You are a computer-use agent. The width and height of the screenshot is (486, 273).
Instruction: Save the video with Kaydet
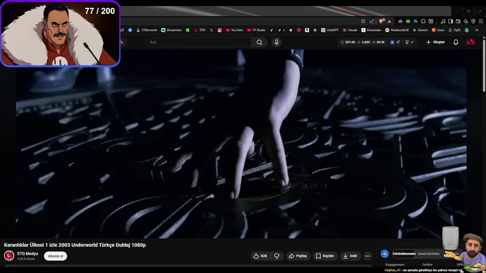point(325,256)
